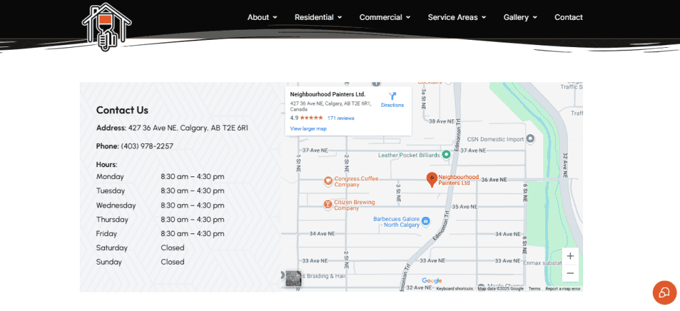Click the CSN Domestic Import map marker

tap(530, 139)
